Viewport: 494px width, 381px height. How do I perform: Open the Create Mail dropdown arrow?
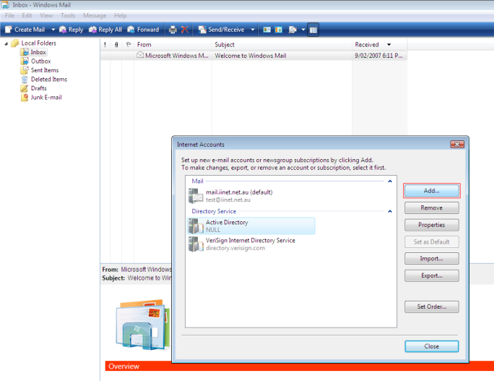(53, 30)
